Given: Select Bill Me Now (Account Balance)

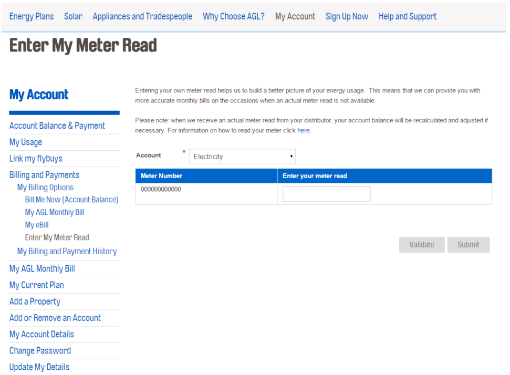Looking at the screenshot, I should (71, 200).
